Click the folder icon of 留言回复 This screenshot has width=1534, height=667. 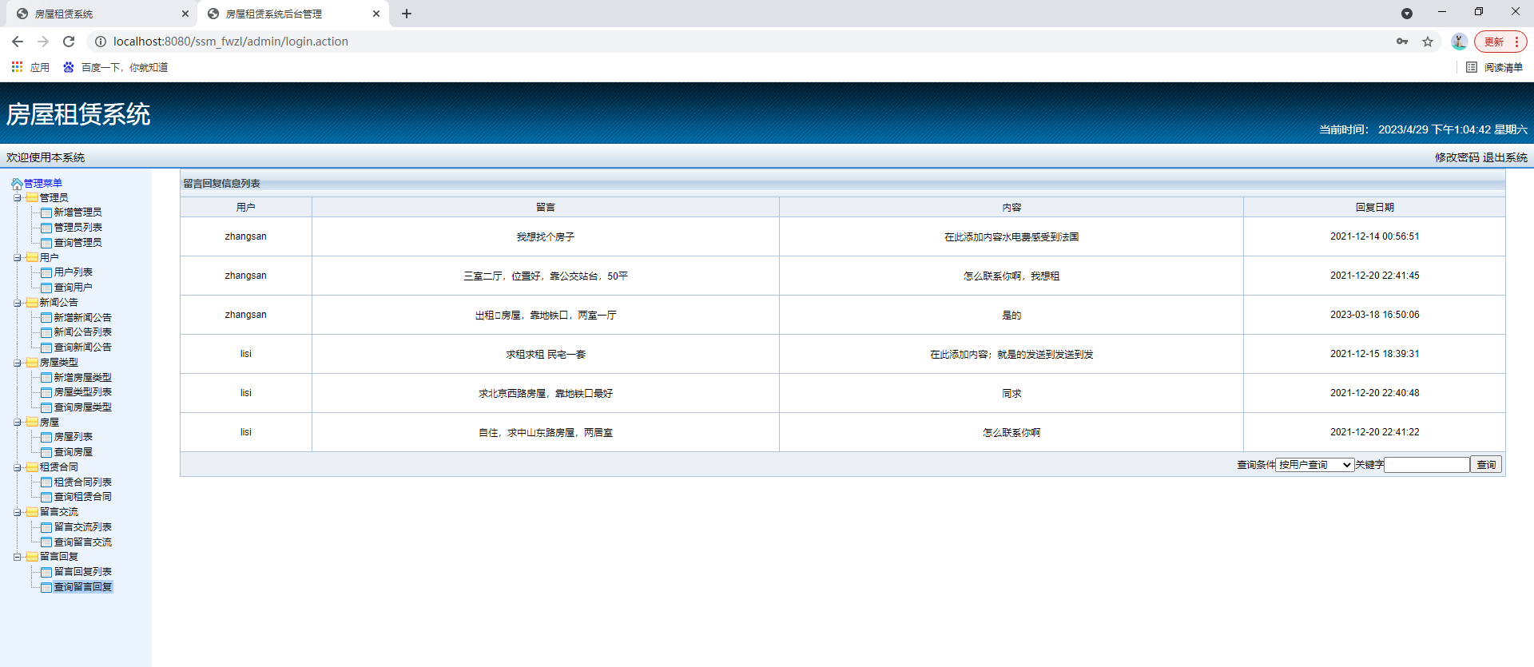pyautogui.click(x=32, y=557)
